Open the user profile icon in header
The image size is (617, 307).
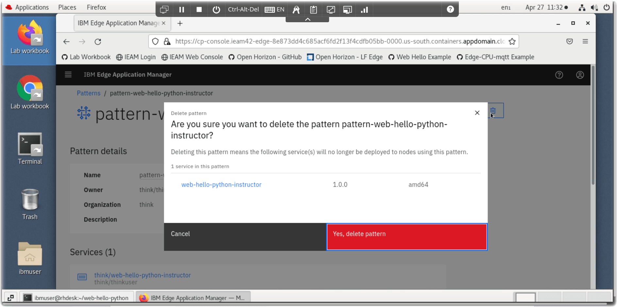pyautogui.click(x=580, y=75)
